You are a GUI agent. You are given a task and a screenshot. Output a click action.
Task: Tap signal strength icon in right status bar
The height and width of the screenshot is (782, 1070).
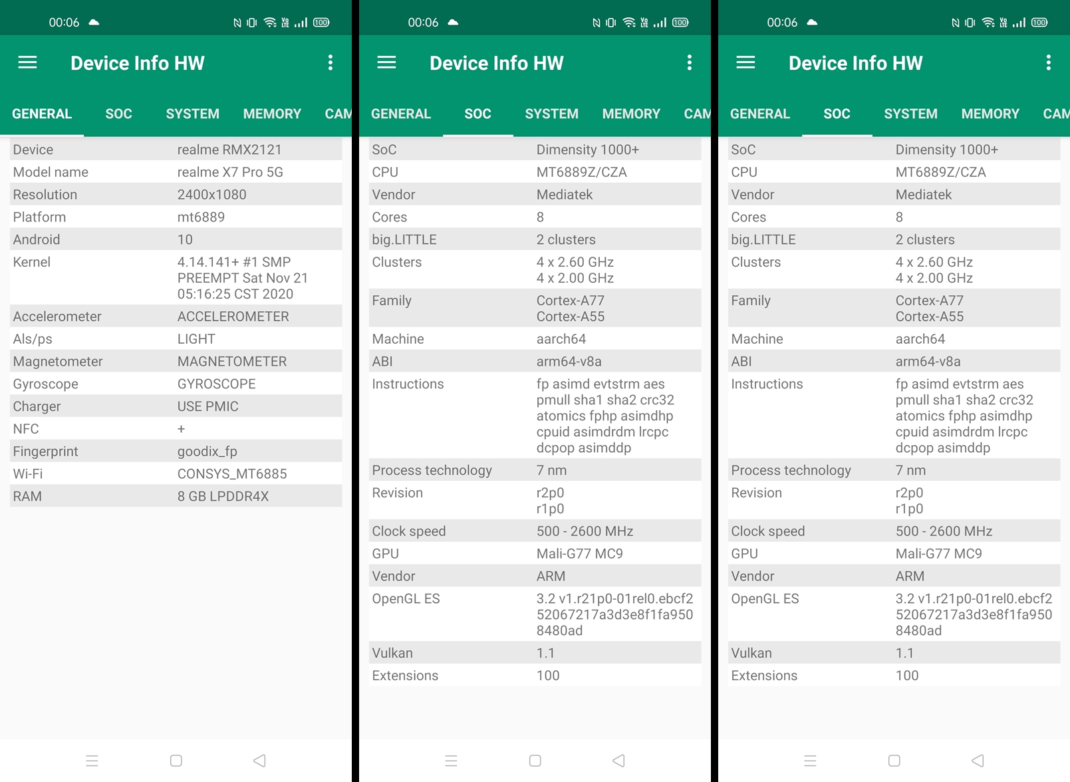[x=1019, y=23]
